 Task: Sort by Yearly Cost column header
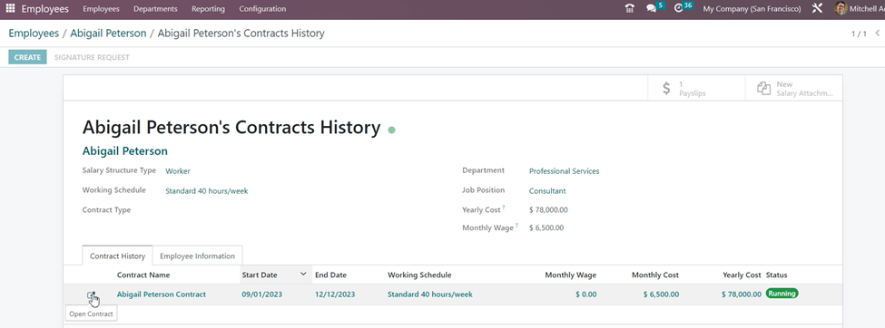pos(742,275)
